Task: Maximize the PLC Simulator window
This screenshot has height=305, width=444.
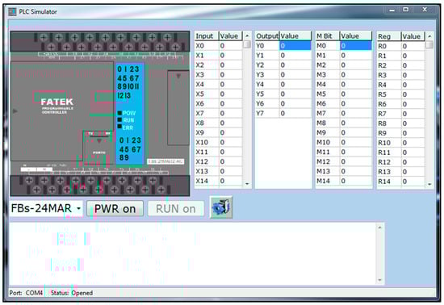Action: click(405, 10)
